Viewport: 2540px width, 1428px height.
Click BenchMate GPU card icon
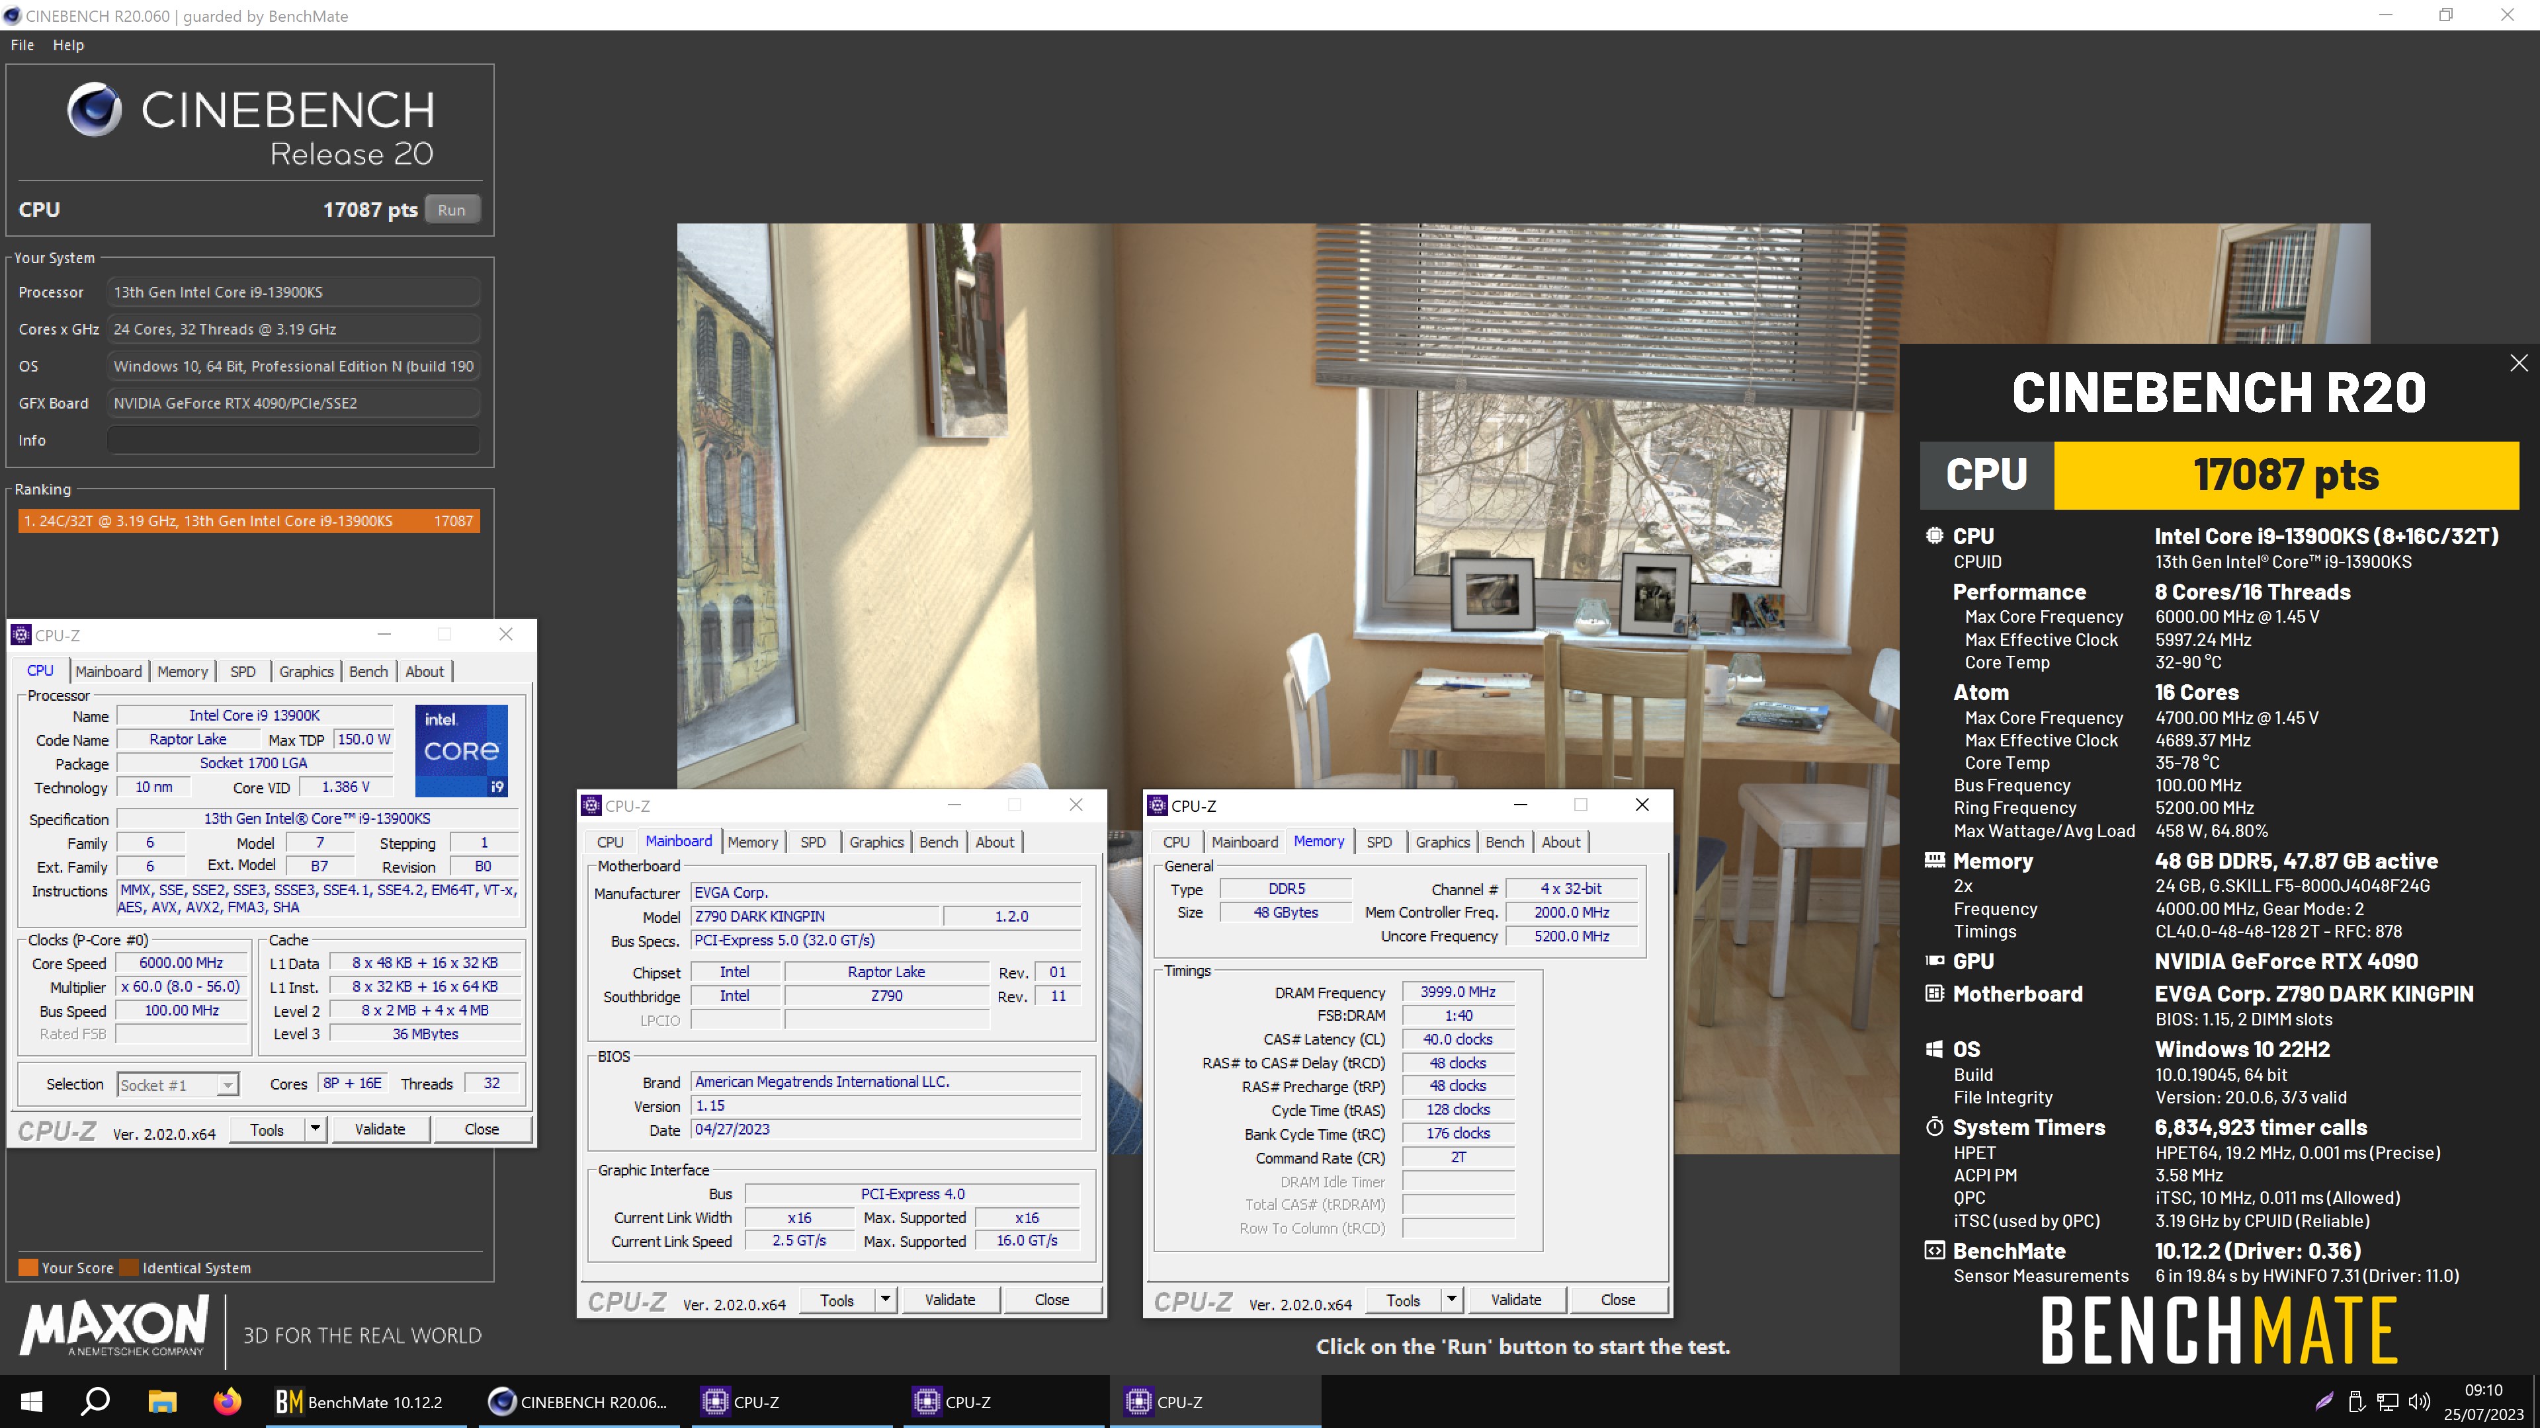[x=1935, y=961]
